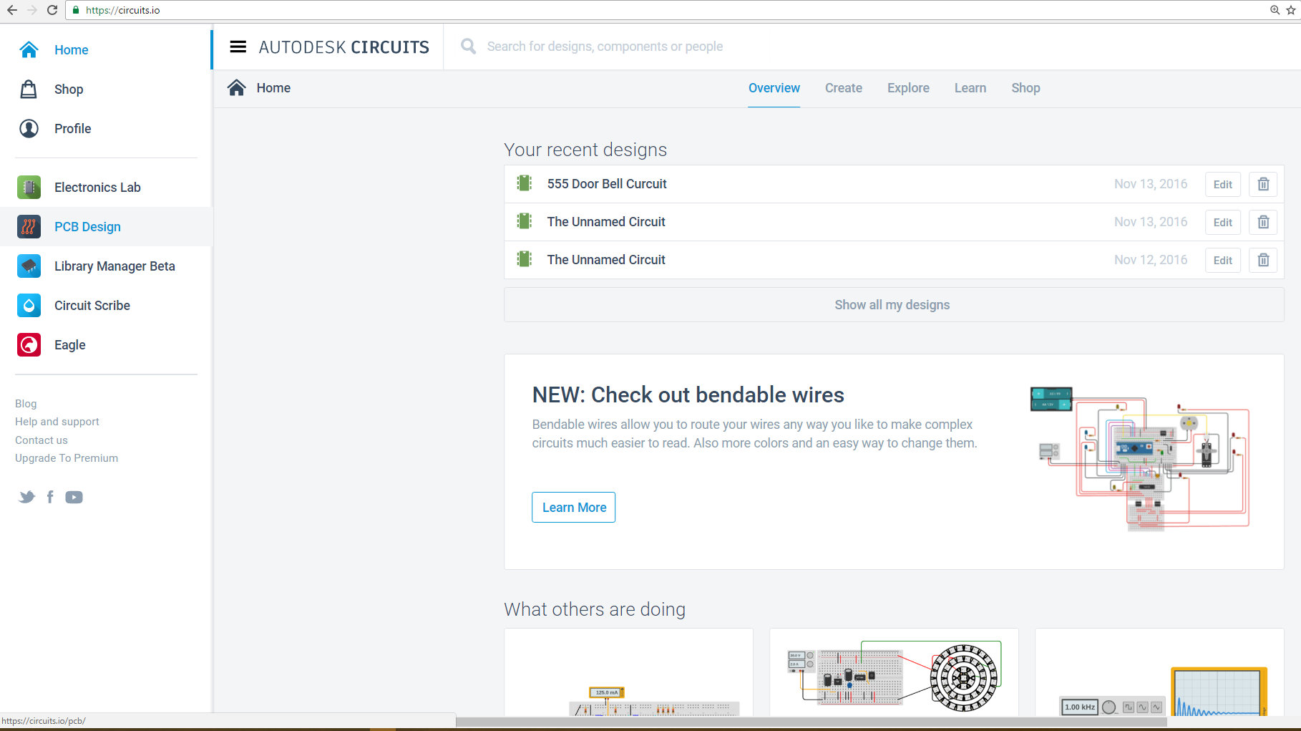Click the browser forward arrow
The image size is (1301, 731).
point(32,10)
